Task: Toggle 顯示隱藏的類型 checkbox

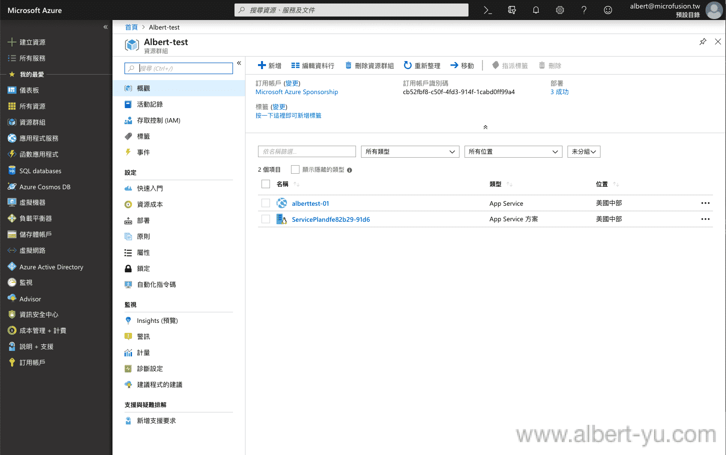Action: point(295,170)
